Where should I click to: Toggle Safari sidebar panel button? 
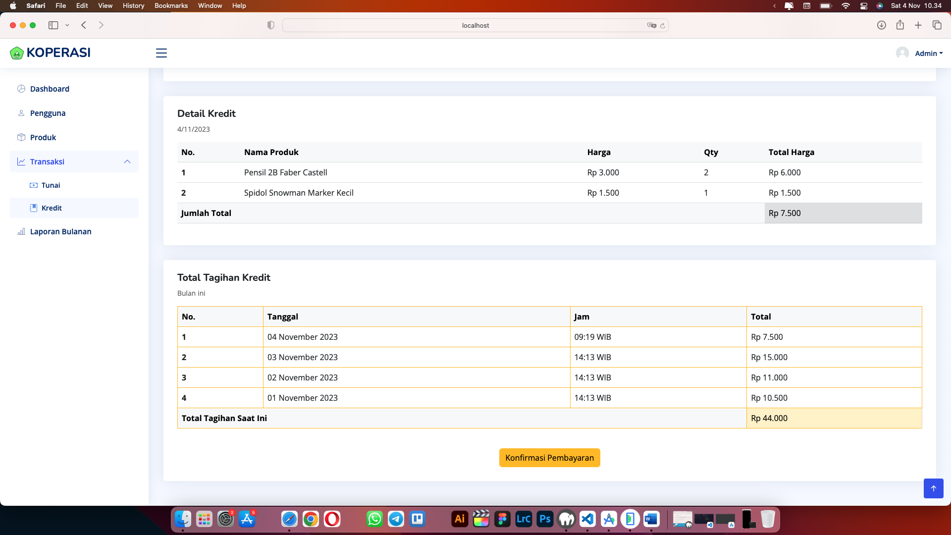coord(53,25)
